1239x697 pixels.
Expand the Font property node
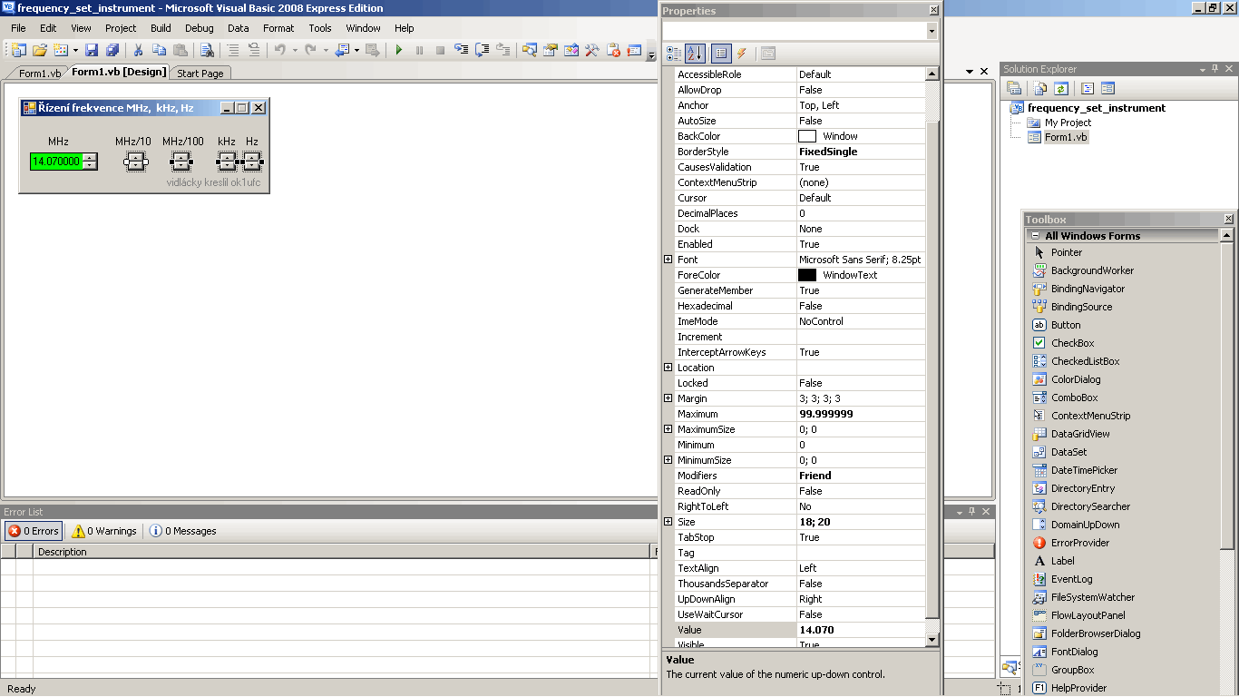pyautogui.click(x=668, y=260)
